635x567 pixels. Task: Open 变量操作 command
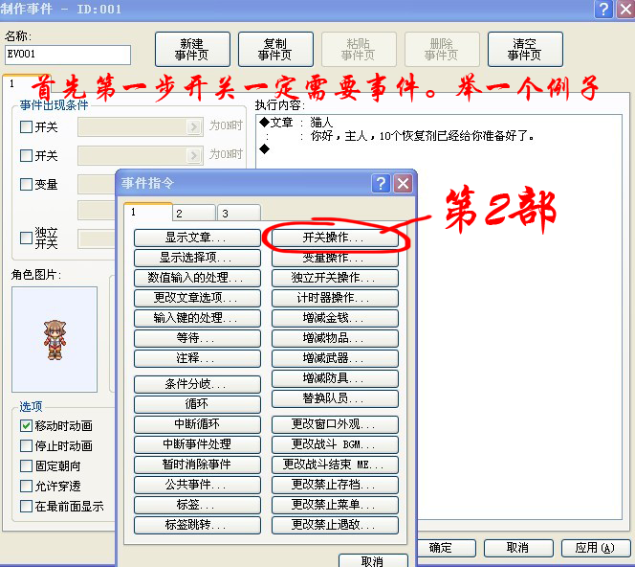click(x=335, y=258)
